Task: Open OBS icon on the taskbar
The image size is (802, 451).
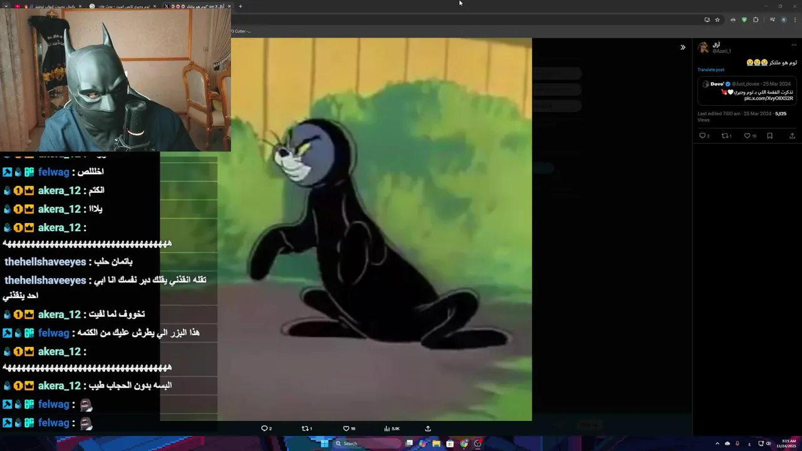Action: (x=477, y=443)
